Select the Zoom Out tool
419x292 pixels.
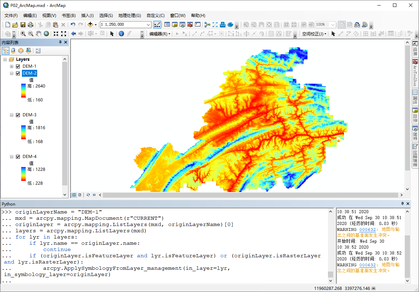click(x=31, y=34)
